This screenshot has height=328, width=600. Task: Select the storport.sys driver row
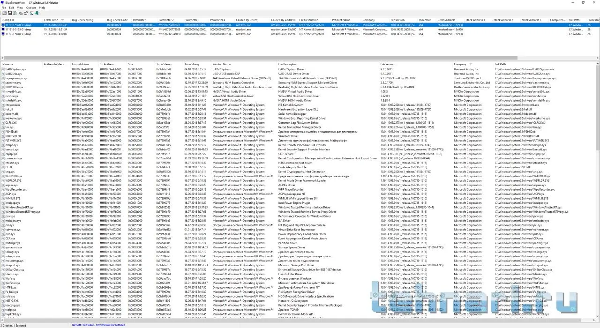coord(298,265)
